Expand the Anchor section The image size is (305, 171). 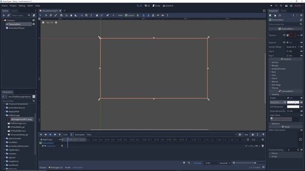[x=275, y=62]
